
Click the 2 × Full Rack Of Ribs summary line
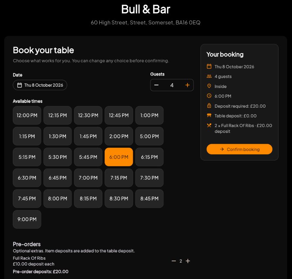pos(243,128)
